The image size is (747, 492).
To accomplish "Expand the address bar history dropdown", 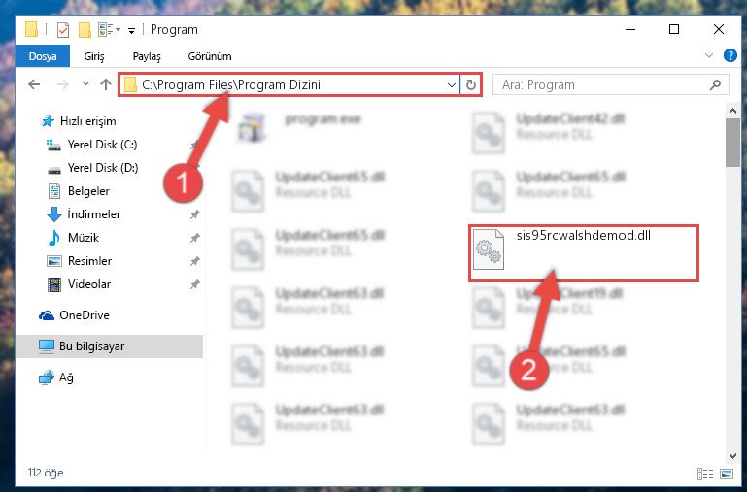I will 451,84.
